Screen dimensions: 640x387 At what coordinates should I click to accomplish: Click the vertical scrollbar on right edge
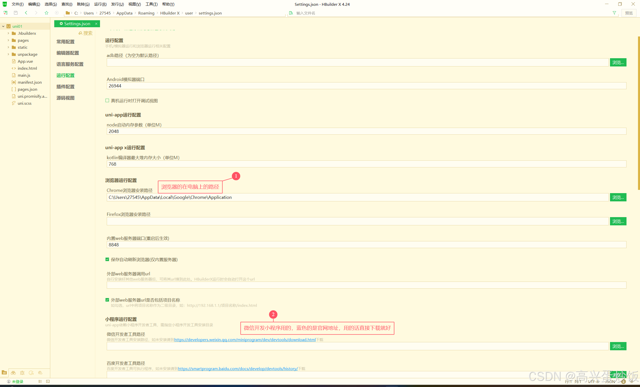point(638,113)
